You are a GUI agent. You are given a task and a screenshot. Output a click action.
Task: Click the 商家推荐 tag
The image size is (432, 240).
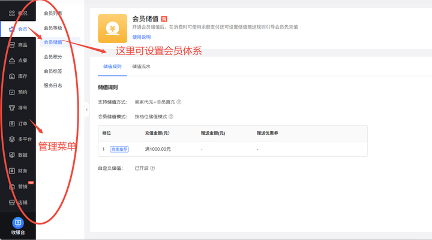[x=119, y=149]
